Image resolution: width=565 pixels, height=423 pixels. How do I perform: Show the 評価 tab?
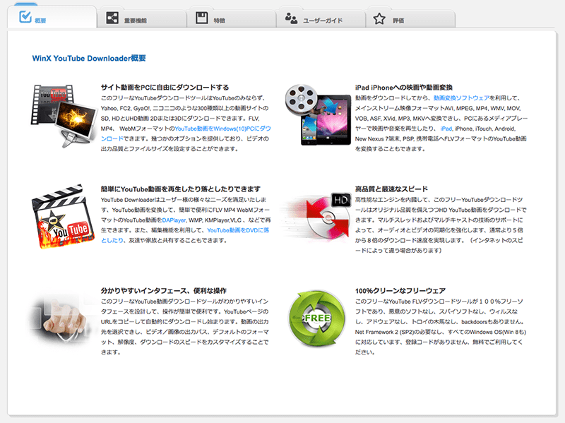tap(411, 18)
